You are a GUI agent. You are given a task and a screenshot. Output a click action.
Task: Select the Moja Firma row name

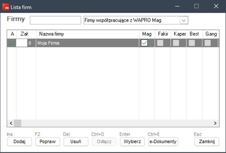pos(48,43)
